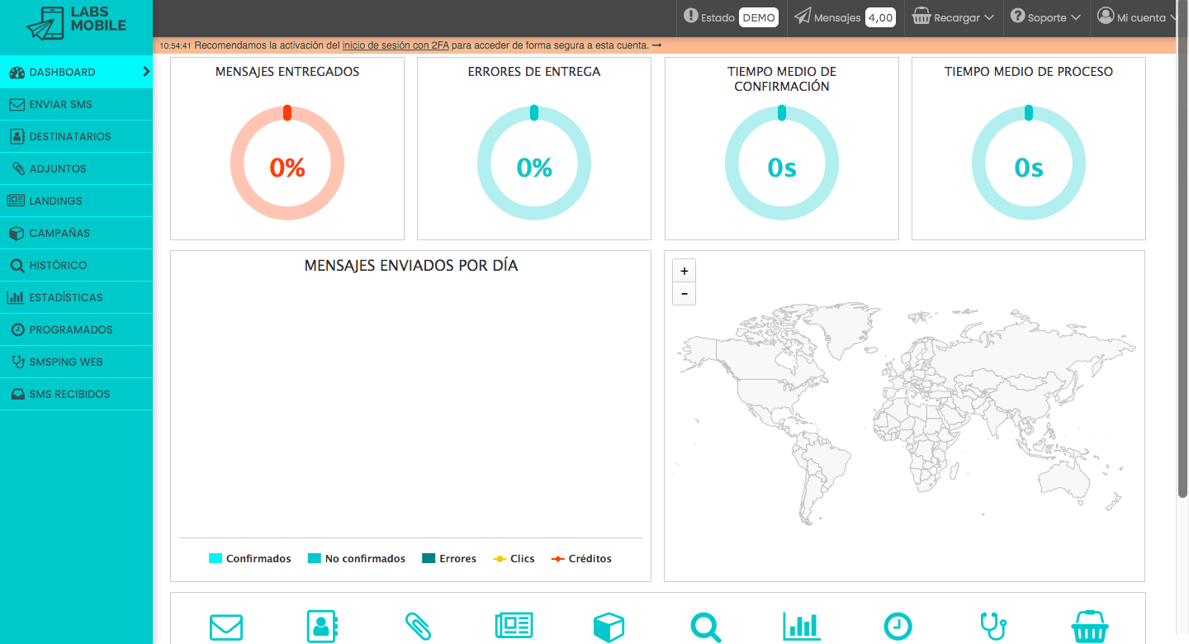Click the large address book shortcut icon

(x=323, y=627)
